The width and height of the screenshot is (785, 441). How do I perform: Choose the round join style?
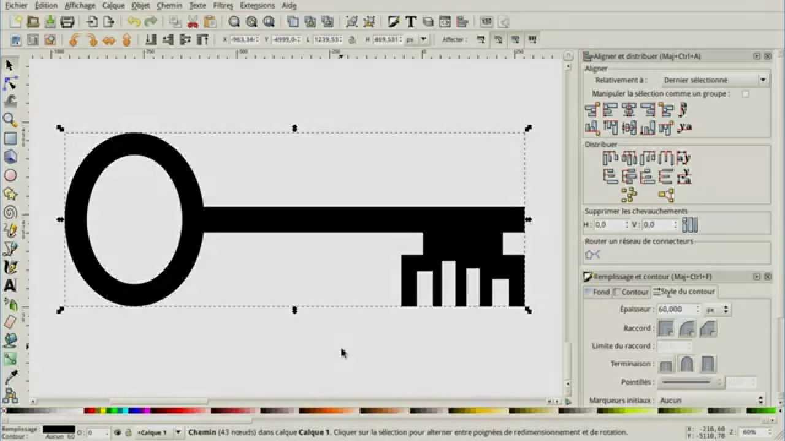click(x=687, y=328)
